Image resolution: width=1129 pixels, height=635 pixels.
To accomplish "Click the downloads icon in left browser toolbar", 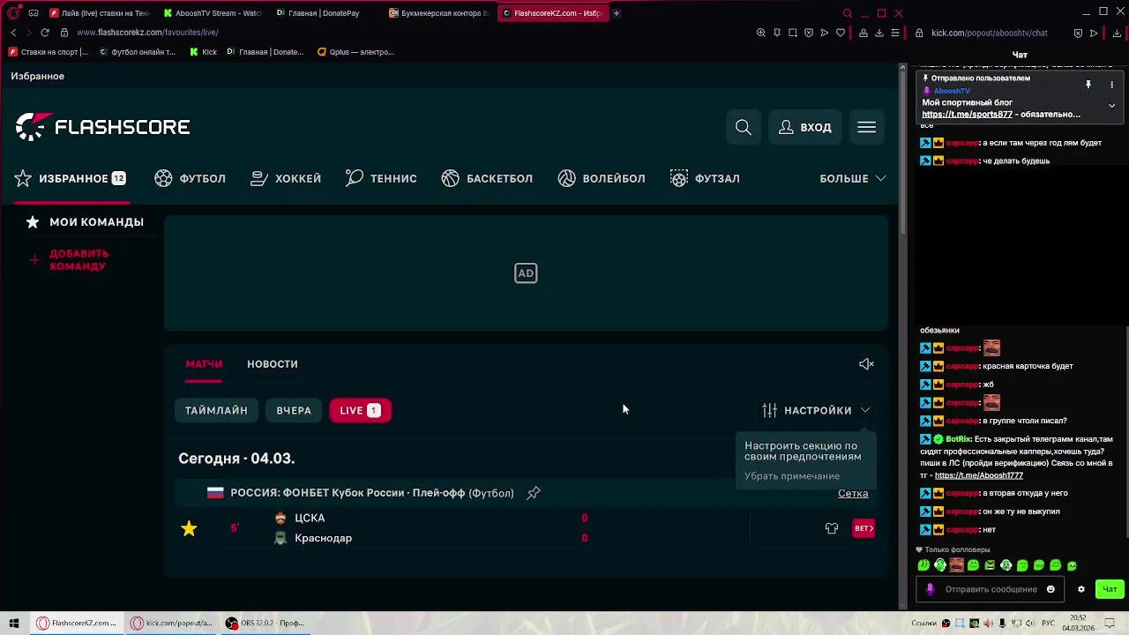I will pos(879,33).
